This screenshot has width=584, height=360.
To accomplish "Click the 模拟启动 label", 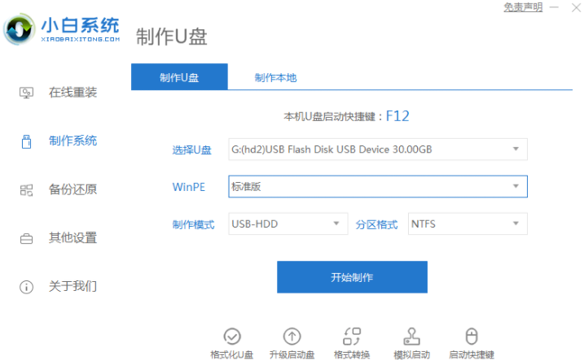I will coord(412,355).
